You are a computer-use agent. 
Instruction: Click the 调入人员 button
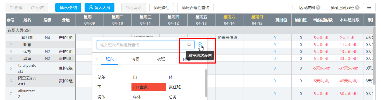point(99,7)
